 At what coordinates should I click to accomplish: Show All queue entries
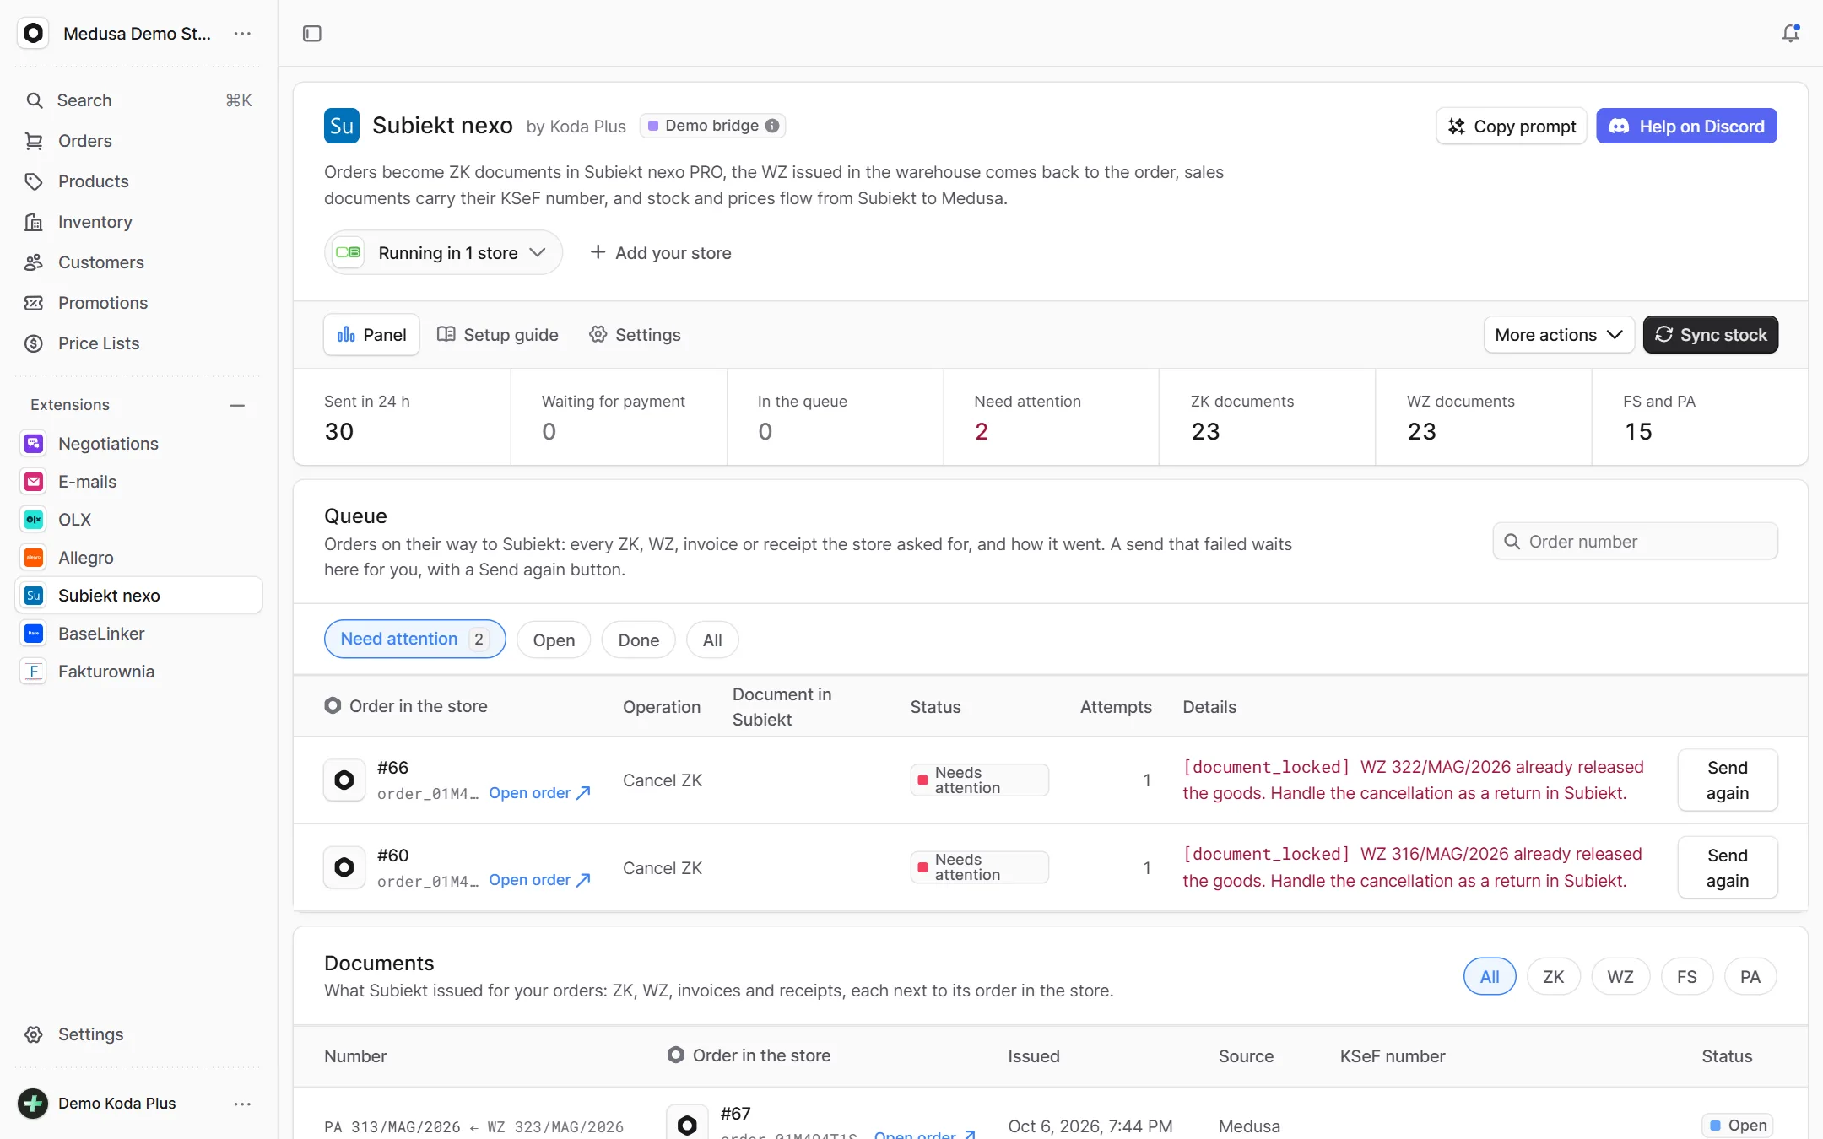[x=712, y=640]
